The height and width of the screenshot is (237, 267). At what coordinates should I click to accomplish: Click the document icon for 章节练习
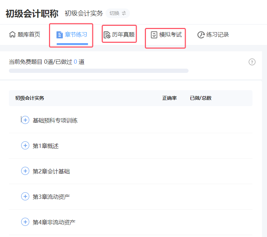click(x=60, y=35)
